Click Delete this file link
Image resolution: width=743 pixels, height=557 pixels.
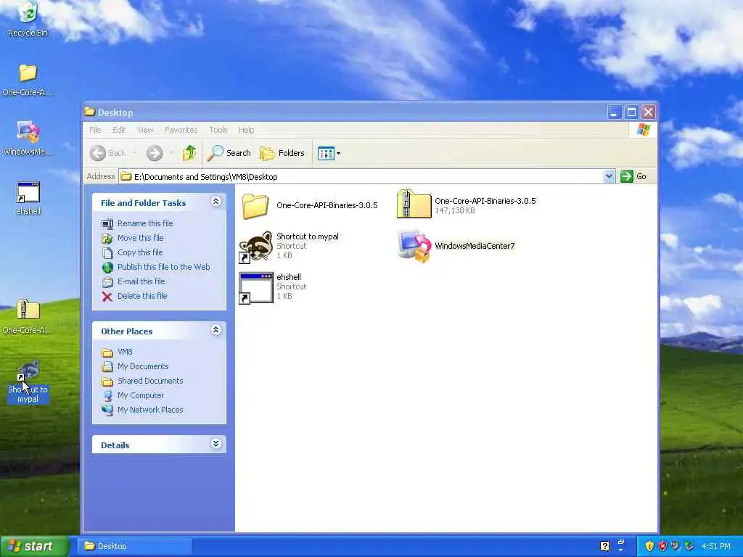coord(142,296)
